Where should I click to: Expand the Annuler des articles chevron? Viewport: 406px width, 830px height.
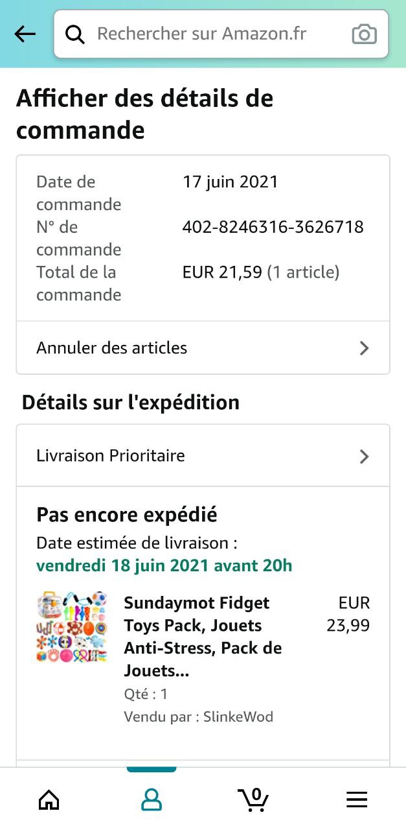364,348
